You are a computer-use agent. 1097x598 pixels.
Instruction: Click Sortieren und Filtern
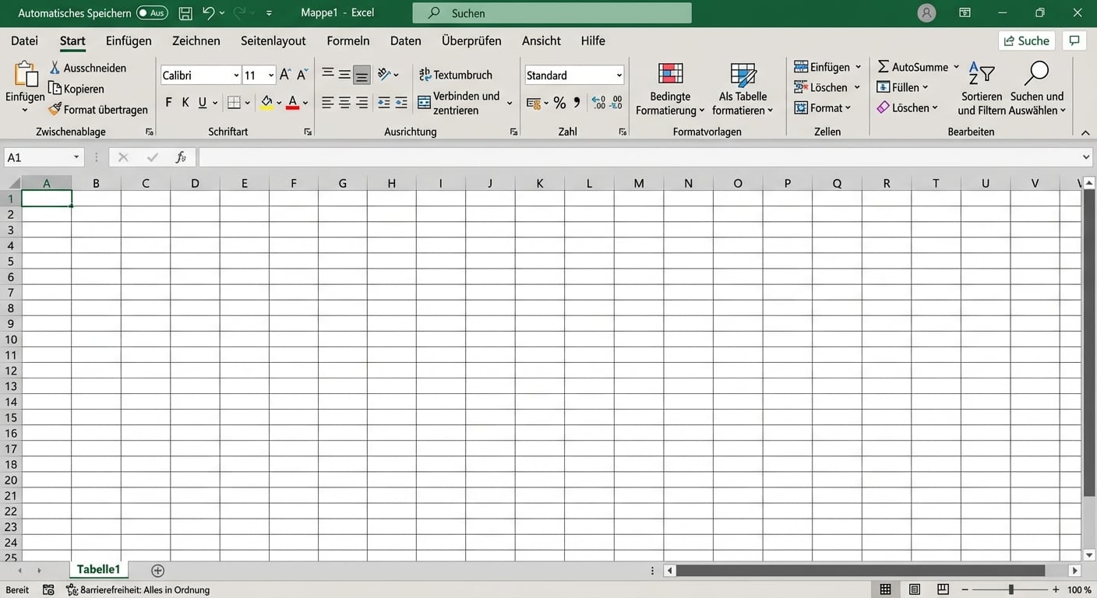click(x=982, y=90)
